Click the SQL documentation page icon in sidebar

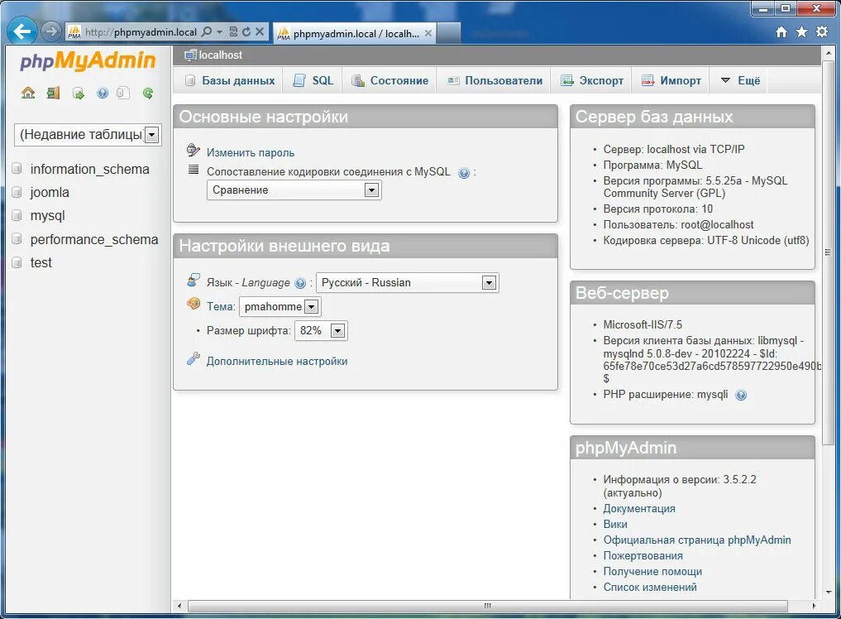click(x=123, y=93)
